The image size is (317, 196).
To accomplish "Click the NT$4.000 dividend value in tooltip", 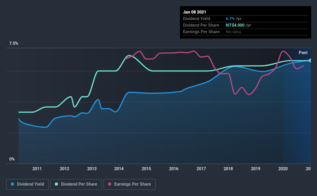I will coord(235,25).
